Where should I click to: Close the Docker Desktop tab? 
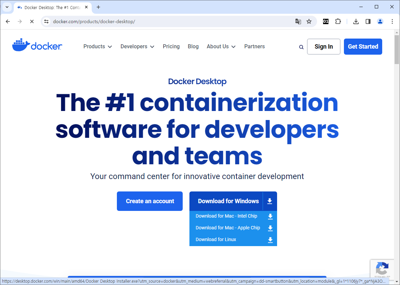click(86, 7)
